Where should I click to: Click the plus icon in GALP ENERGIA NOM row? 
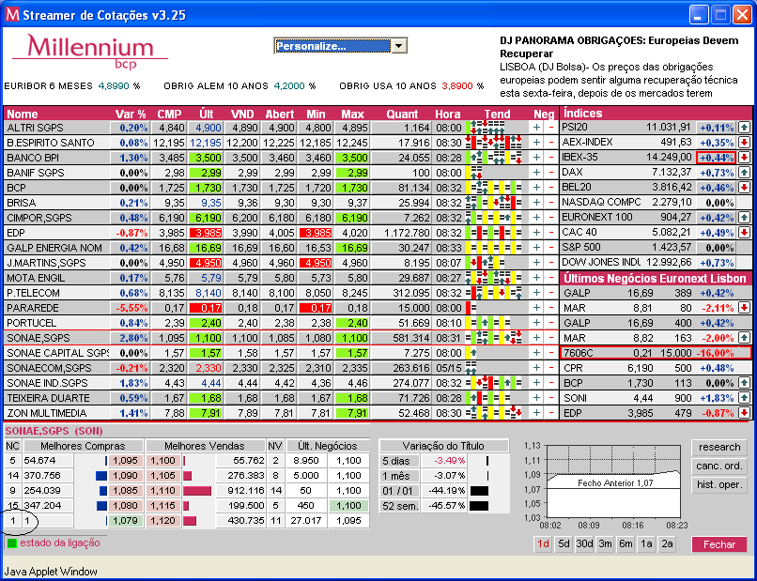(536, 248)
